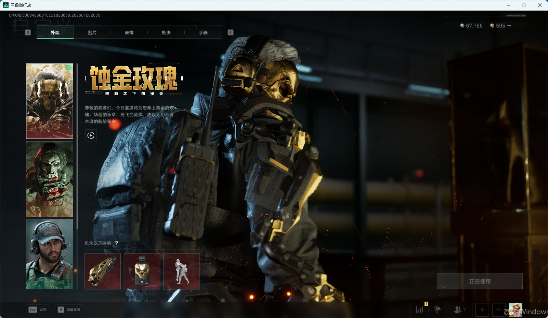
Task: Click the 蚀金玫瑰 skin title
Action: pyautogui.click(x=134, y=78)
